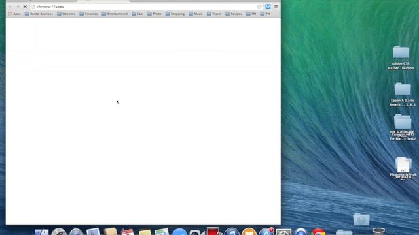Expand the Law bookmark folder
The height and width of the screenshot is (235, 419).
point(137,14)
